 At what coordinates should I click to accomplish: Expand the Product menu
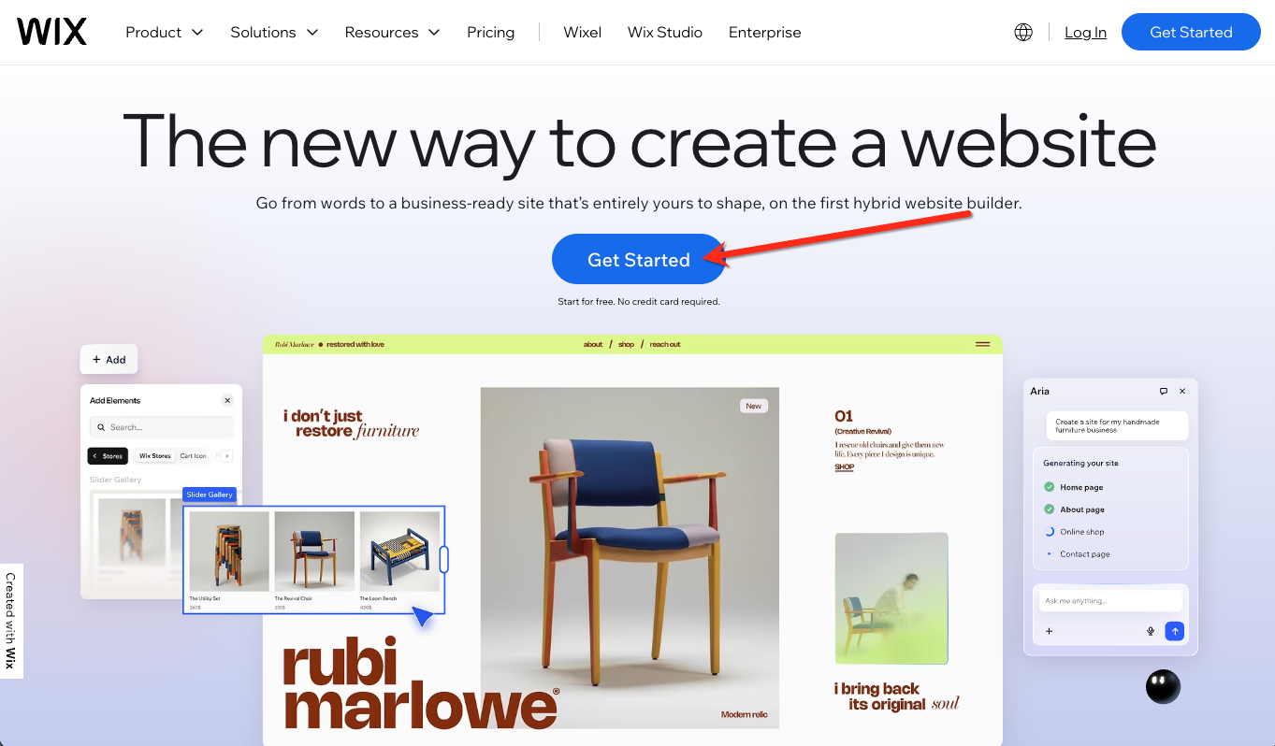[x=164, y=32]
